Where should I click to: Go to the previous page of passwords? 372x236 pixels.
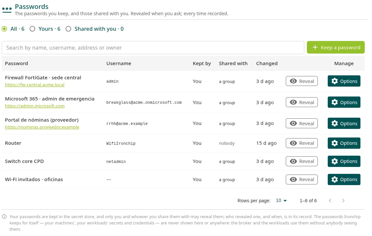tap(330, 201)
